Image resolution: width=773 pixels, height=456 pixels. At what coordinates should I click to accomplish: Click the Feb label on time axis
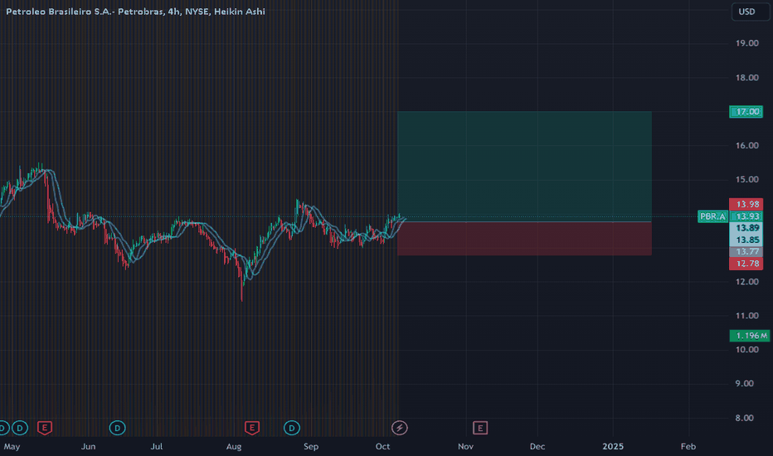click(688, 447)
